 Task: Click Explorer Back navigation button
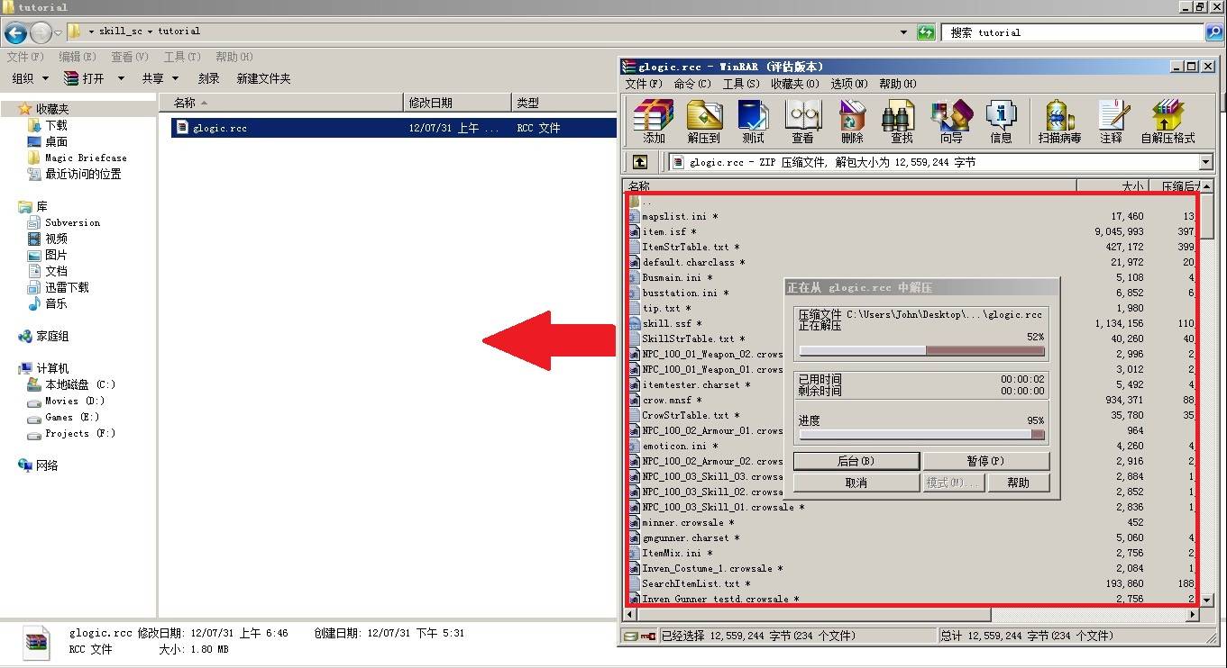click(15, 33)
